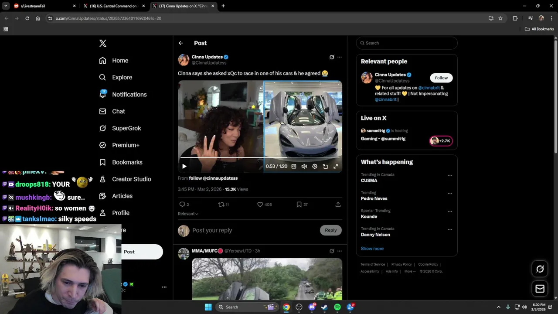Share the Cinna Updates post
The height and width of the screenshot is (314, 558).
338,205
